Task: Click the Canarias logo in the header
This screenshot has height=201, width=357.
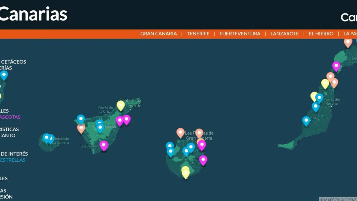Action: point(33,14)
